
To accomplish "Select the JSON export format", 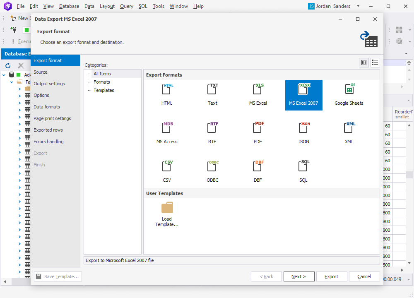I will tap(303, 134).
